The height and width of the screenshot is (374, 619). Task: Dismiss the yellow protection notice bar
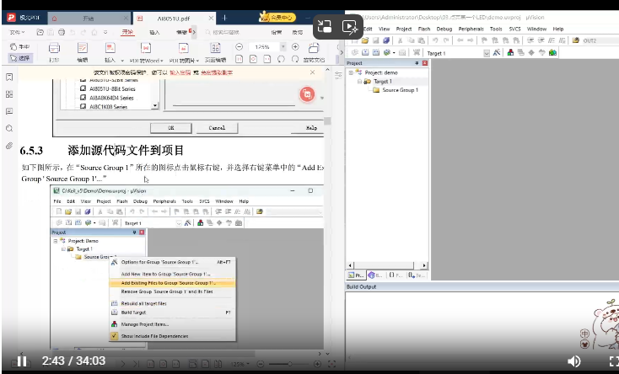[312, 72]
